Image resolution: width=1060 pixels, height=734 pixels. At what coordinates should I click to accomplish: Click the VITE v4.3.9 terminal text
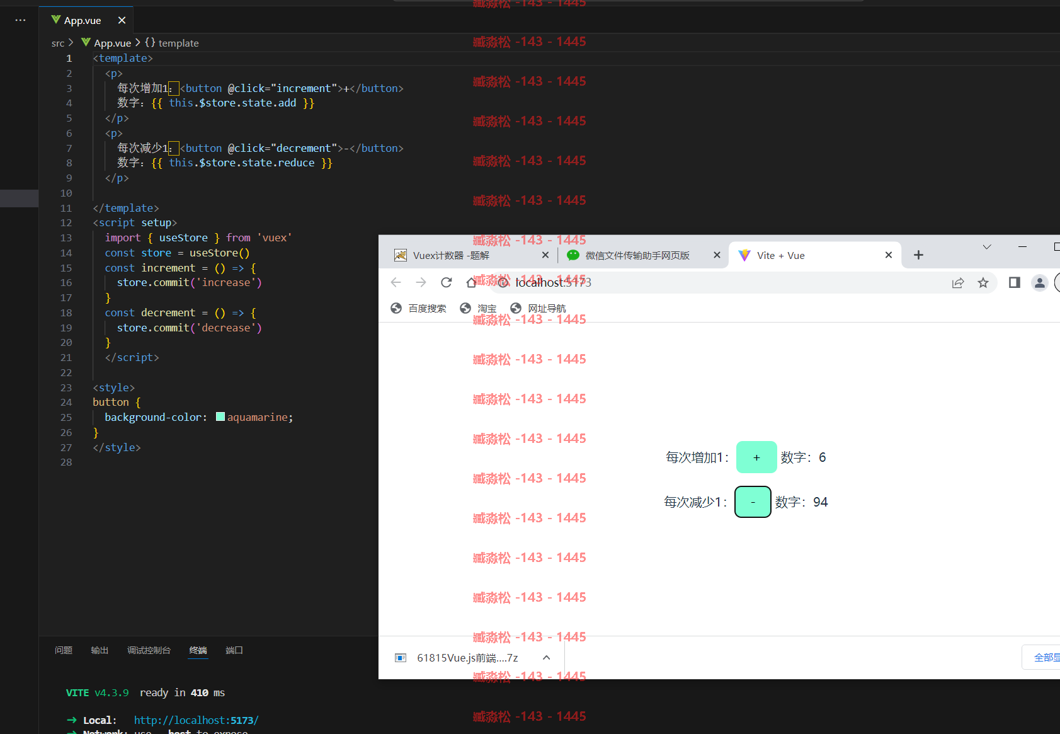click(x=98, y=692)
